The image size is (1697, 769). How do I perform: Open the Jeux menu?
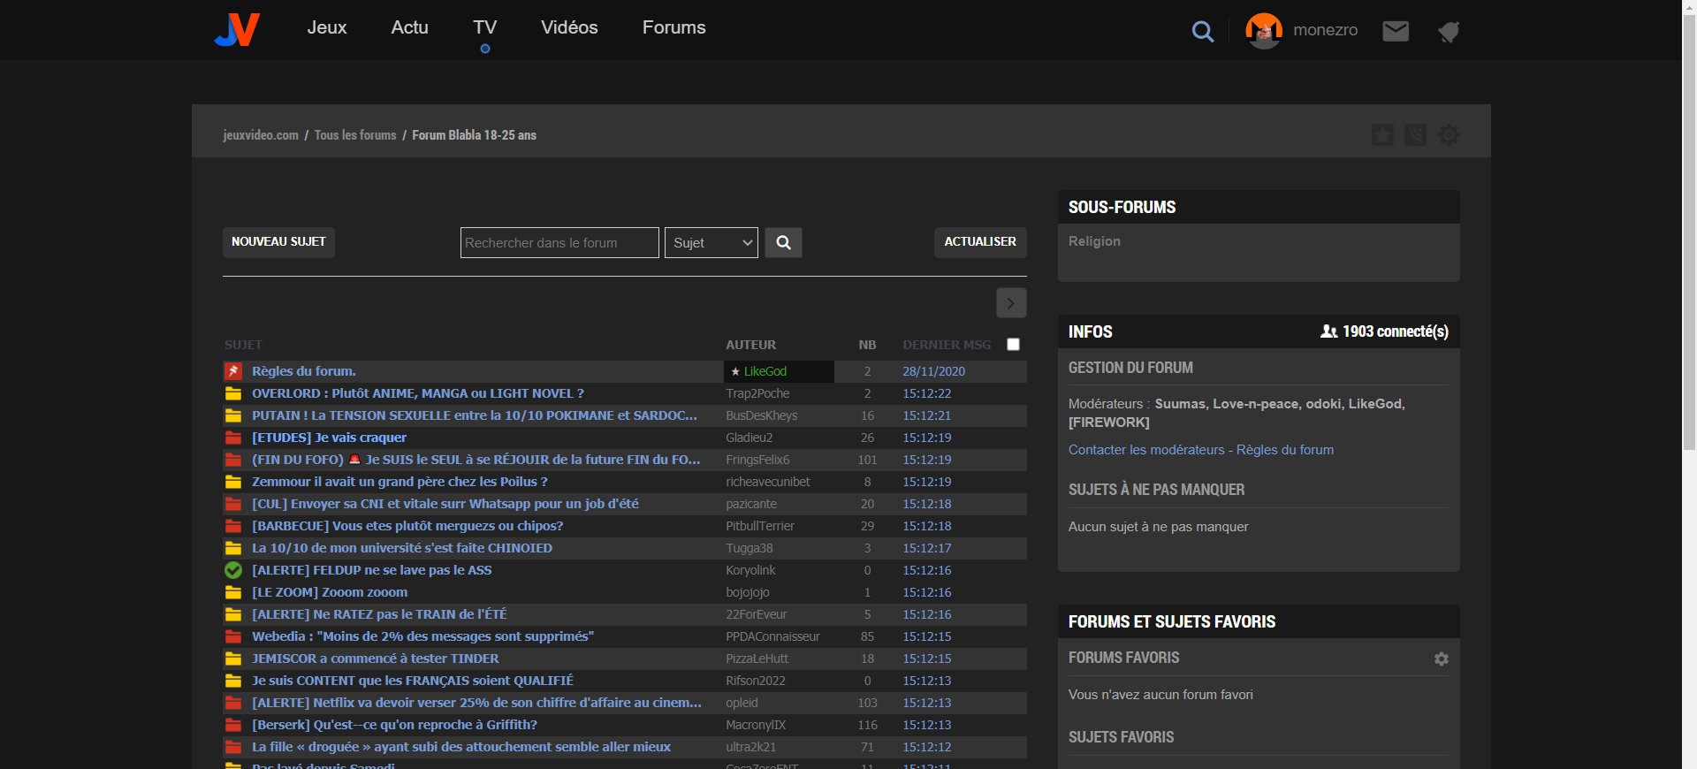(326, 27)
